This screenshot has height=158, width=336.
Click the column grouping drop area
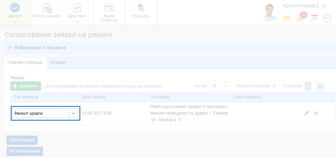104,86
